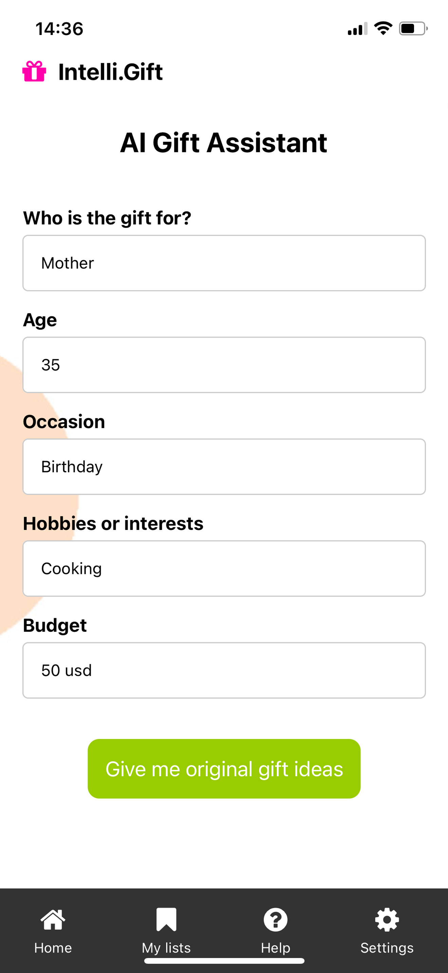Click the 'Who is the gift for?' field
Image resolution: width=448 pixels, height=973 pixels.
(x=224, y=263)
